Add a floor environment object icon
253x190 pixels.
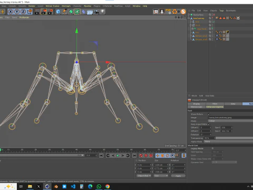pyautogui.click(x=90, y=12)
